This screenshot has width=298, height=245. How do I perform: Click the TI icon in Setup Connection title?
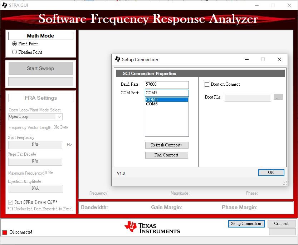tap(117, 59)
